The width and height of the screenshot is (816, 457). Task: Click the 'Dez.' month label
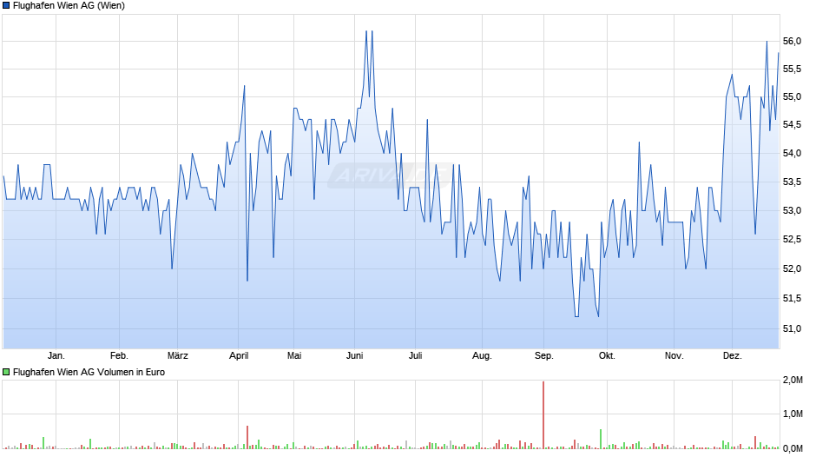(732, 355)
